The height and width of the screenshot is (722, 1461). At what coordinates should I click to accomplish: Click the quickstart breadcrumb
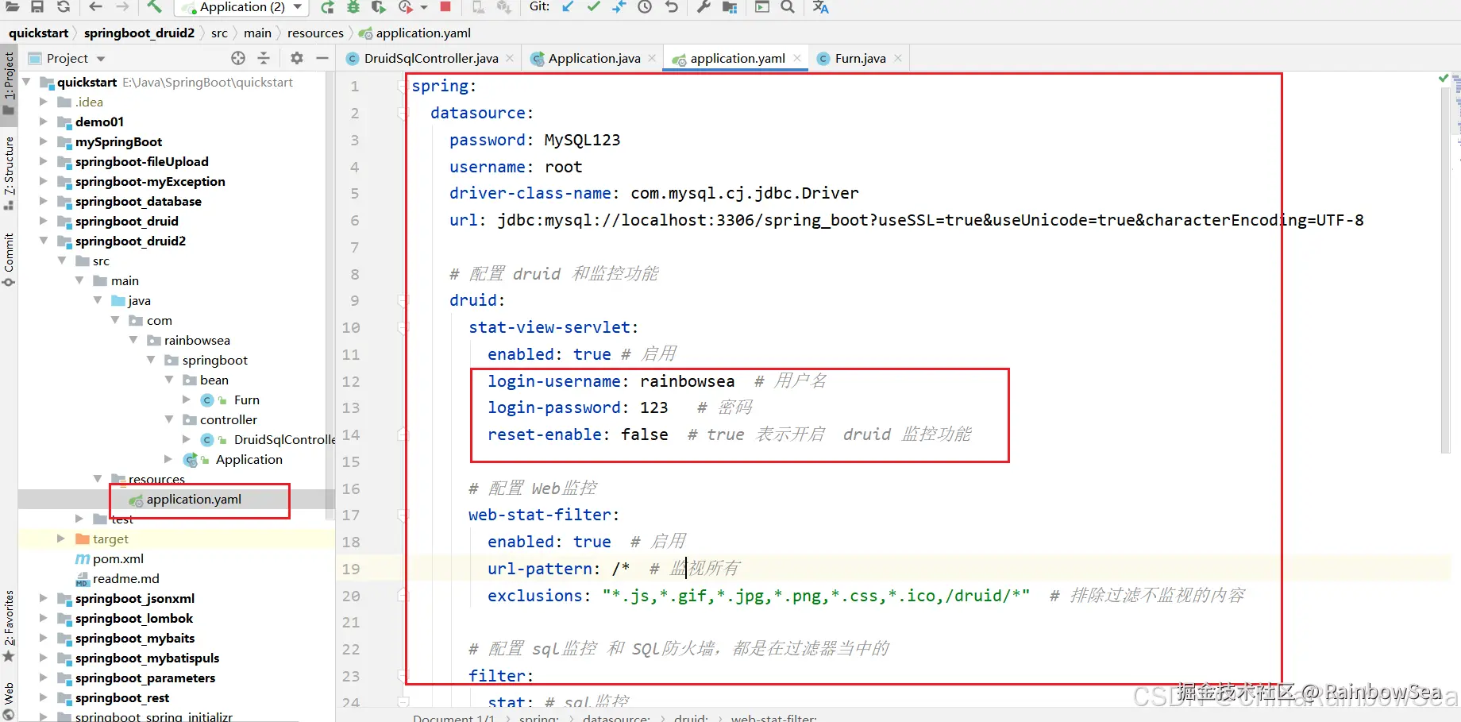(x=38, y=33)
